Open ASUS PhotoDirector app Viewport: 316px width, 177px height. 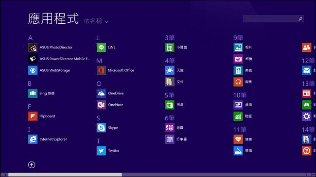coord(50,47)
